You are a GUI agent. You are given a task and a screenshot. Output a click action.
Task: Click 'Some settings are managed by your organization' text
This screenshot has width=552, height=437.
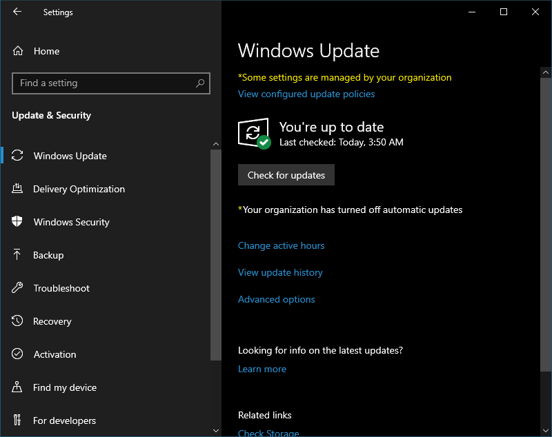[x=344, y=77]
